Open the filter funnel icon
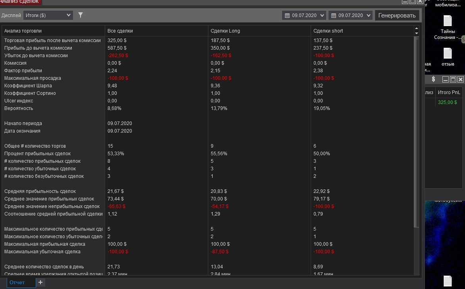This screenshot has height=289, width=465. (x=81, y=15)
